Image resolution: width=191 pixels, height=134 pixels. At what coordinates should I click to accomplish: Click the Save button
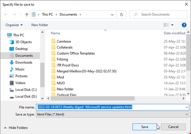coord(145,127)
